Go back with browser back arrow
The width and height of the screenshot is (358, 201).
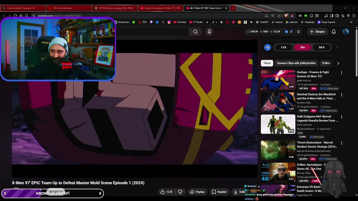coord(4,16)
